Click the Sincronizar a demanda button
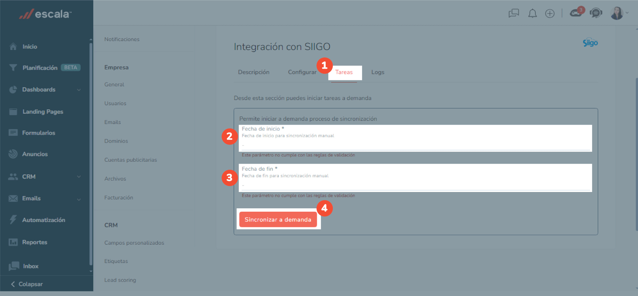Screen dimensions: 638x296 (x=278, y=219)
